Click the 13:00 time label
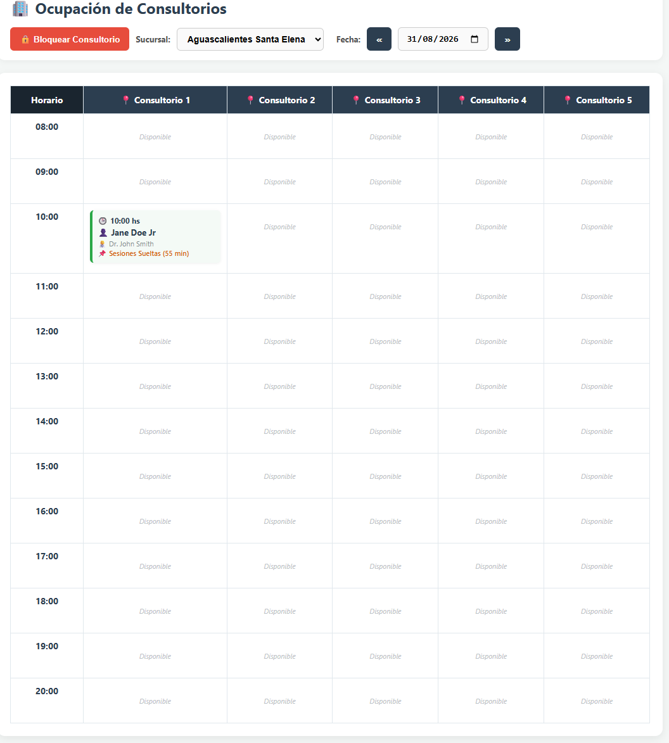The width and height of the screenshot is (669, 743). point(47,377)
